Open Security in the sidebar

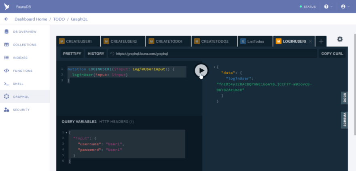(x=25, y=110)
